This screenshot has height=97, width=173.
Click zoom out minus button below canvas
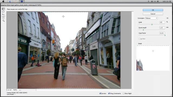click(x=8, y=90)
